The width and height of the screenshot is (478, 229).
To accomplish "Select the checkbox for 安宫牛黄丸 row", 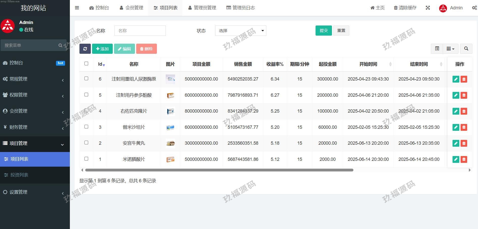I will point(86,143).
